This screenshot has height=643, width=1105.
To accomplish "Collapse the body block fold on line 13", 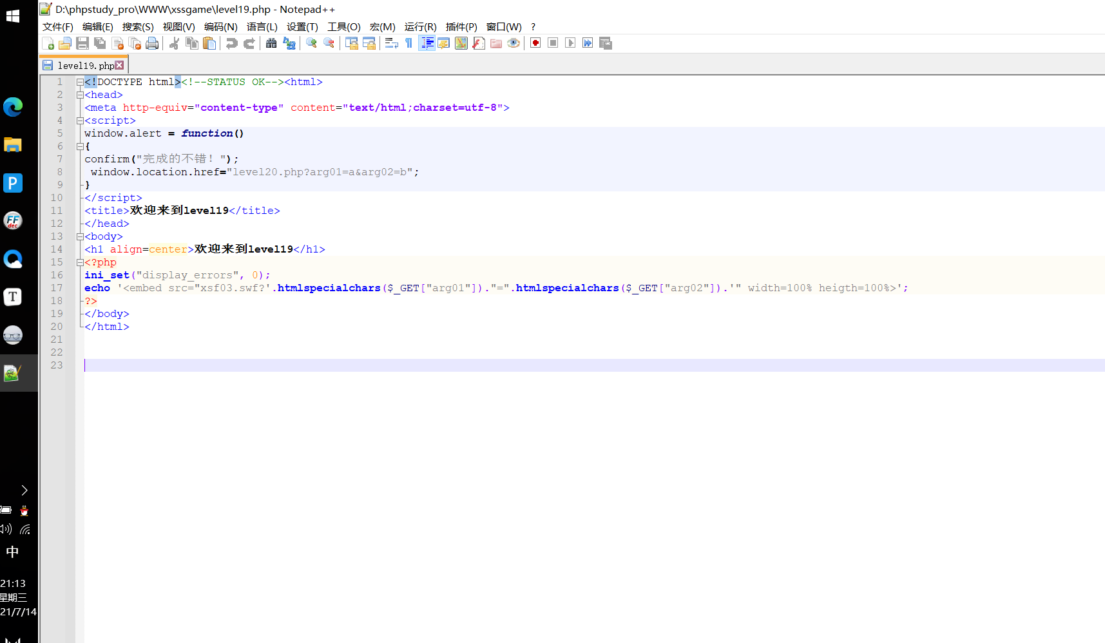I will [80, 236].
